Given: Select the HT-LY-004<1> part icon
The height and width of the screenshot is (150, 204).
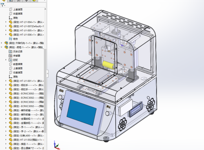Looking at the screenshot, I should 11,22.
